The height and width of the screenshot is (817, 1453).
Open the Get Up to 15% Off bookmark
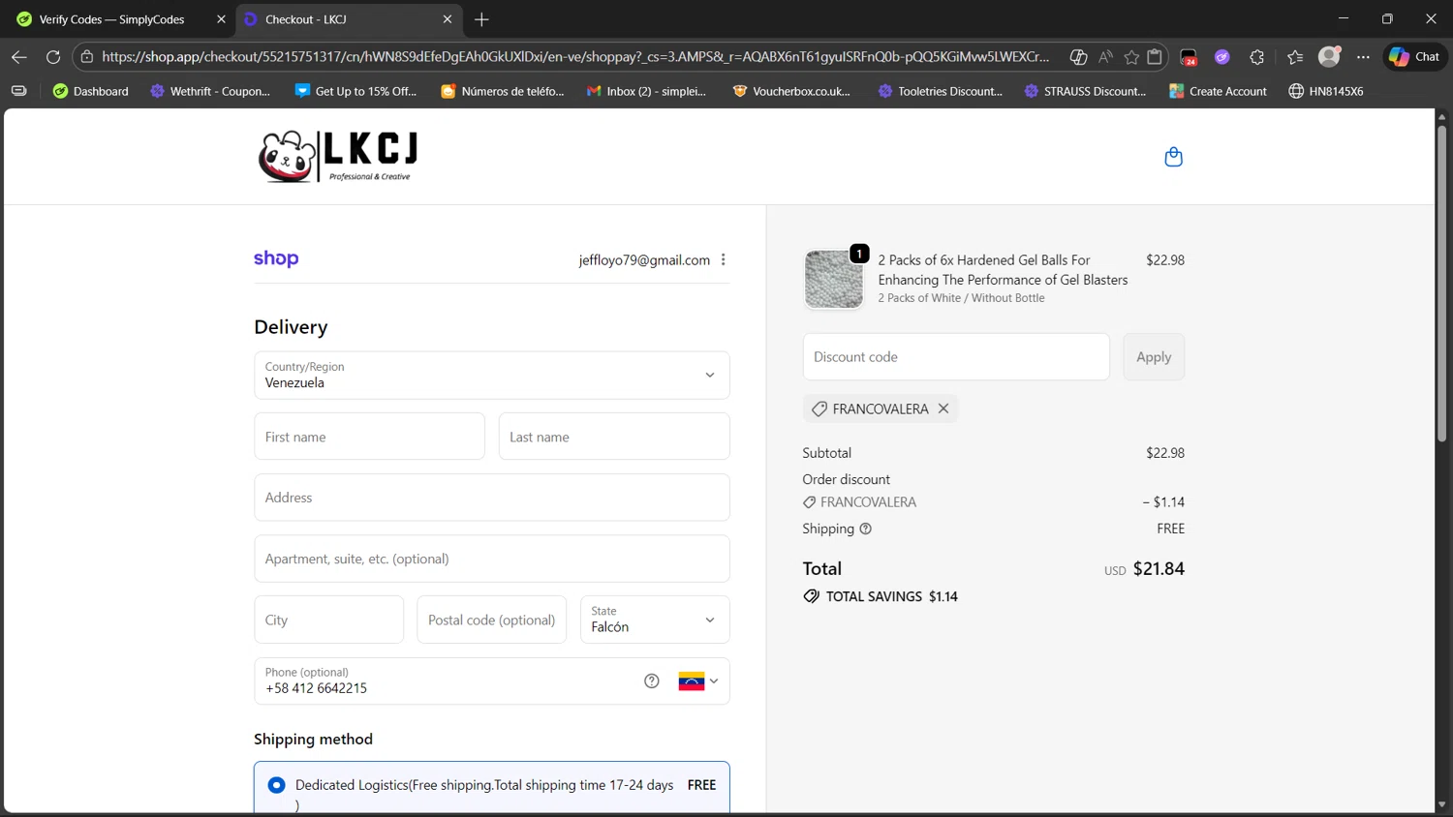pos(356,91)
